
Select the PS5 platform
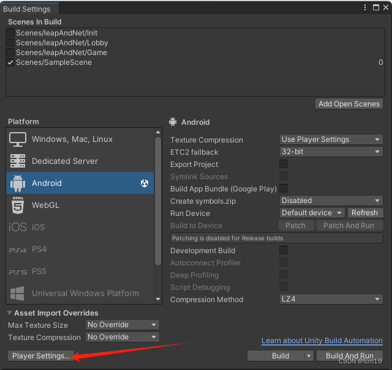(x=80, y=271)
